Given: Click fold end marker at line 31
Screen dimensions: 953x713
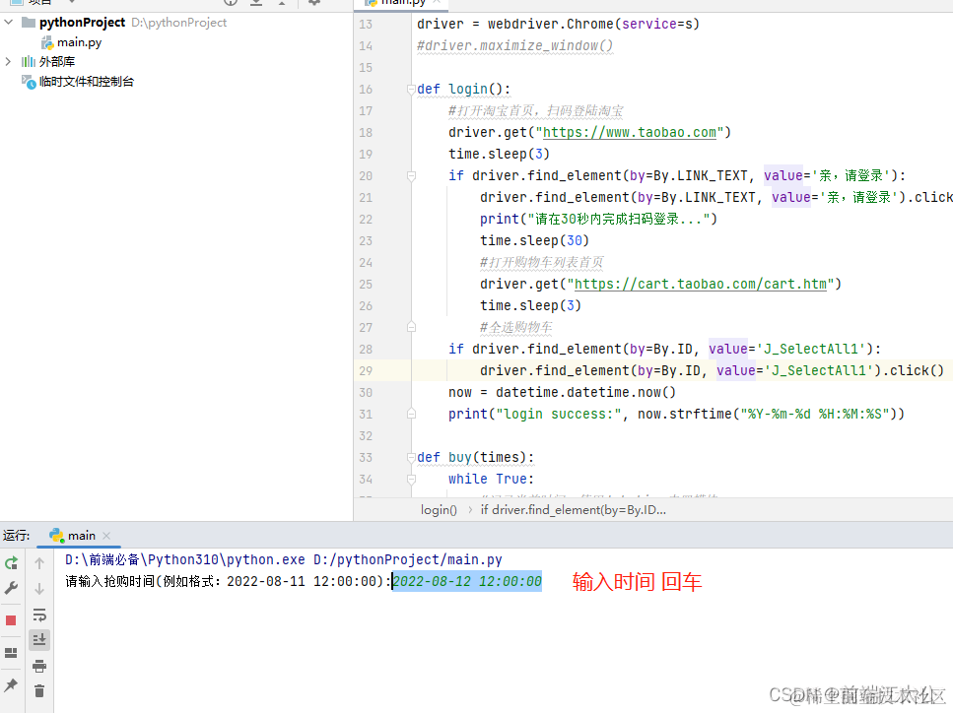Looking at the screenshot, I should tap(411, 415).
